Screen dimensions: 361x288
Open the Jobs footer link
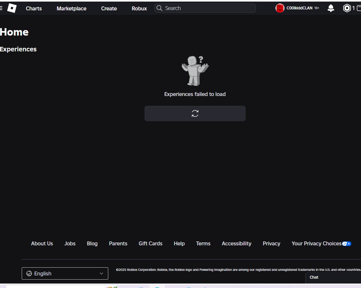tap(70, 243)
